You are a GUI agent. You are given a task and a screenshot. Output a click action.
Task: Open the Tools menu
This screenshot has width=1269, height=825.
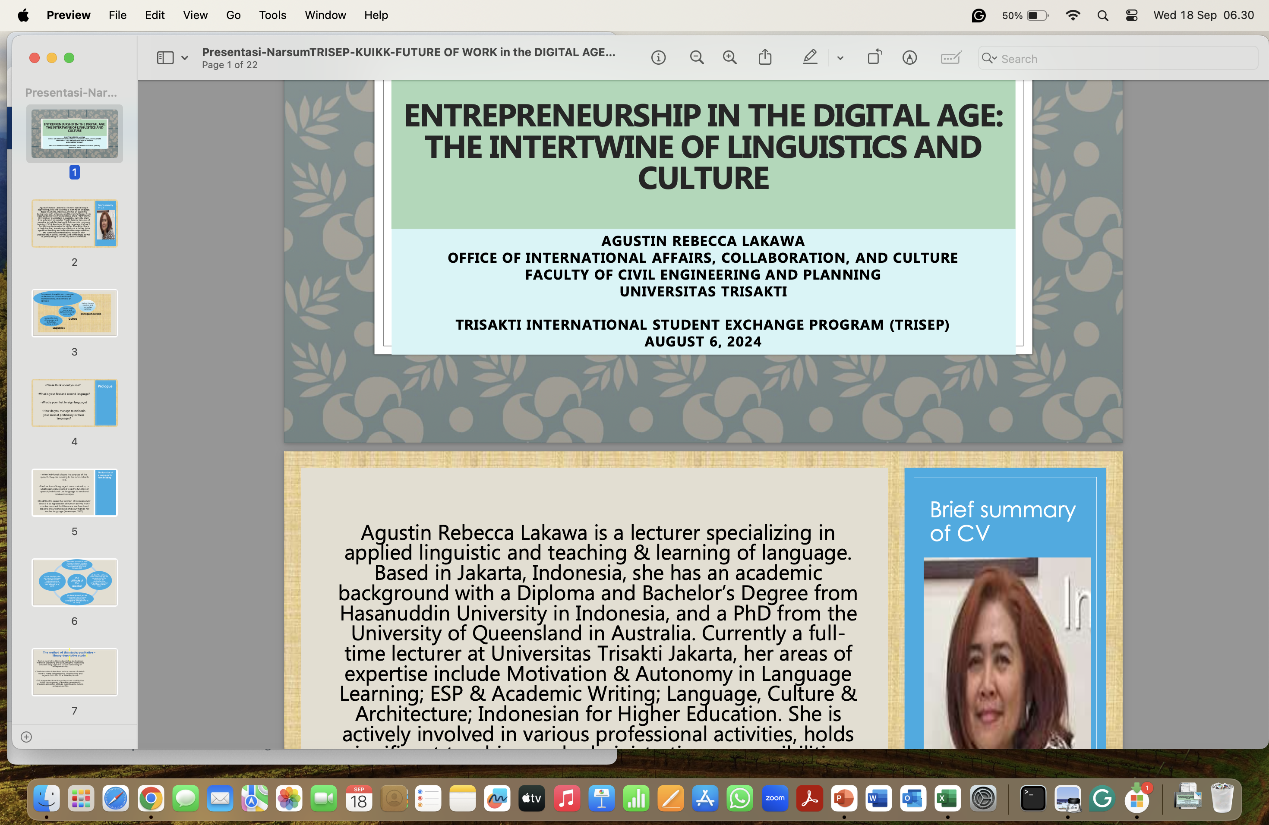click(x=272, y=16)
